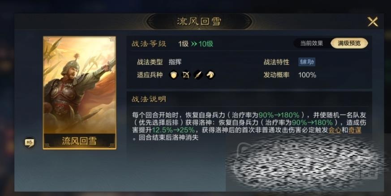Click the archer bow troop icon
This screenshot has height=196, width=391.
pyautogui.click(x=186, y=75)
